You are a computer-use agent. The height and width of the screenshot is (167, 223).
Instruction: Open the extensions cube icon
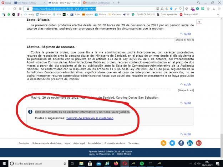pyautogui.click(x=208, y=9)
